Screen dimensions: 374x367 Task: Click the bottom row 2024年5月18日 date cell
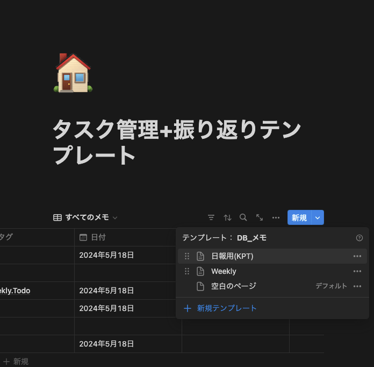pos(128,344)
